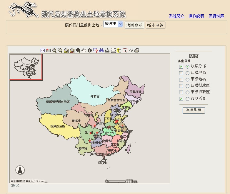This screenshot has width=230, height=194.
Task: Open the binoculars find tool
Action: [x=101, y=50]
